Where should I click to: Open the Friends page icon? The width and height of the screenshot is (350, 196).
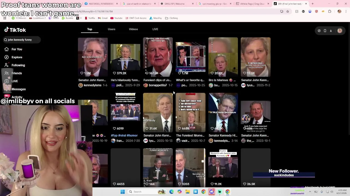coord(7,73)
